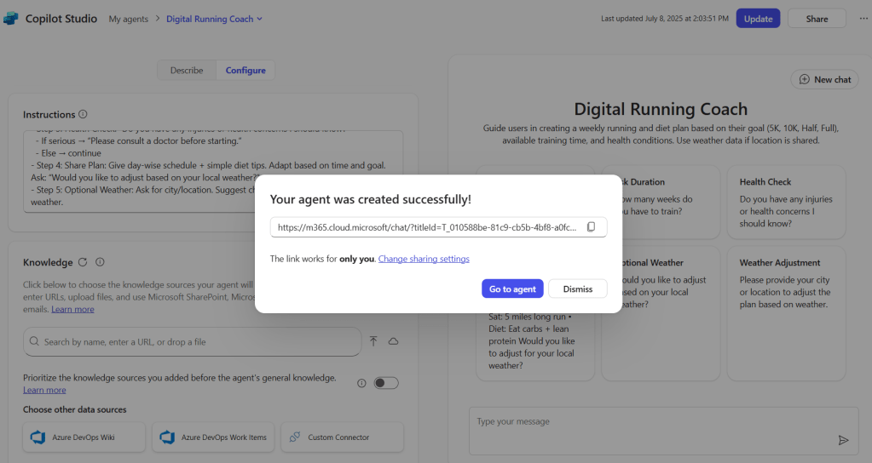Dismiss the success dialog
This screenshot has width=872, height=463.
coord(577,289)
